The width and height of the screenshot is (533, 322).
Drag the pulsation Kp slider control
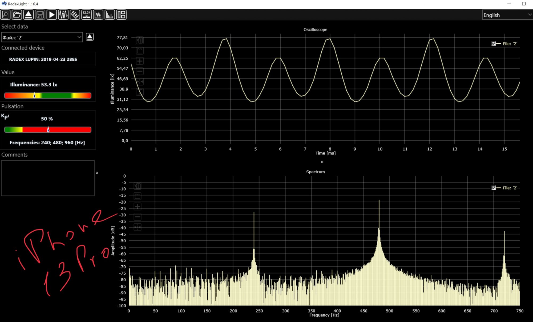tap(48, 129)
